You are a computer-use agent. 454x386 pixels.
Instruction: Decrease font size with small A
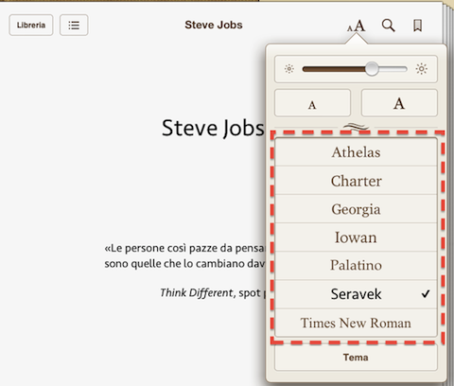[312, 103]
